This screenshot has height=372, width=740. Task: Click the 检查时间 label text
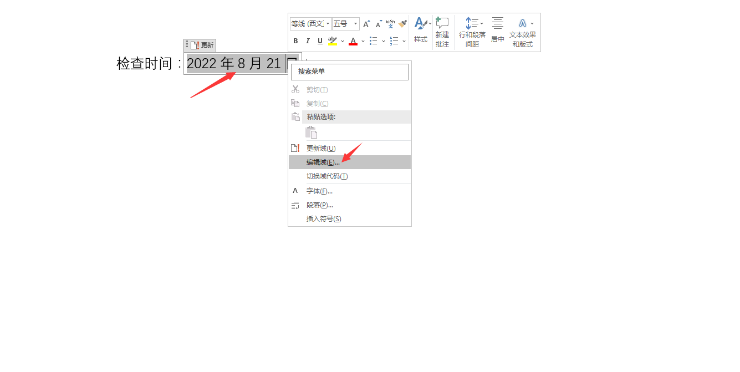click(145, 64)
